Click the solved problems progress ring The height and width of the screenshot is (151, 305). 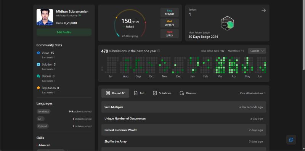click(x=130, y=23)
